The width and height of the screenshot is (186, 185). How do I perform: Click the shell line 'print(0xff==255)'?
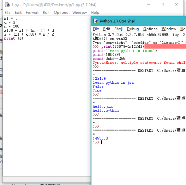[110, 59]
